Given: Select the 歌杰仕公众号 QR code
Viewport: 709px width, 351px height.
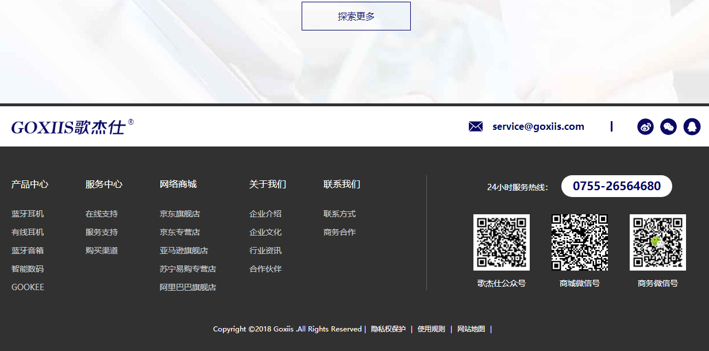Looking at the screenshot, I should (x=502, y=242).
